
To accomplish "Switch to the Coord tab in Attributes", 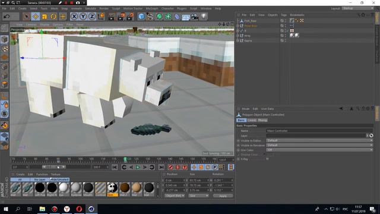I will pyautogui.click(x=252, y=120).
